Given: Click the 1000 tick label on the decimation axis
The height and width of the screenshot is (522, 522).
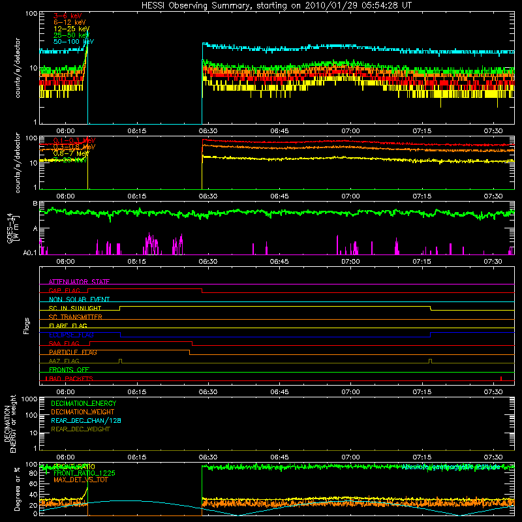Looking at the screenshot, I should [29, 399].
